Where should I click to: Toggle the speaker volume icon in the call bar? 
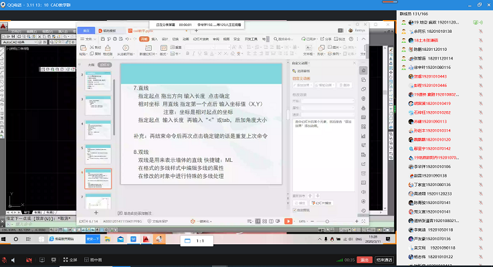pos(13,260)
